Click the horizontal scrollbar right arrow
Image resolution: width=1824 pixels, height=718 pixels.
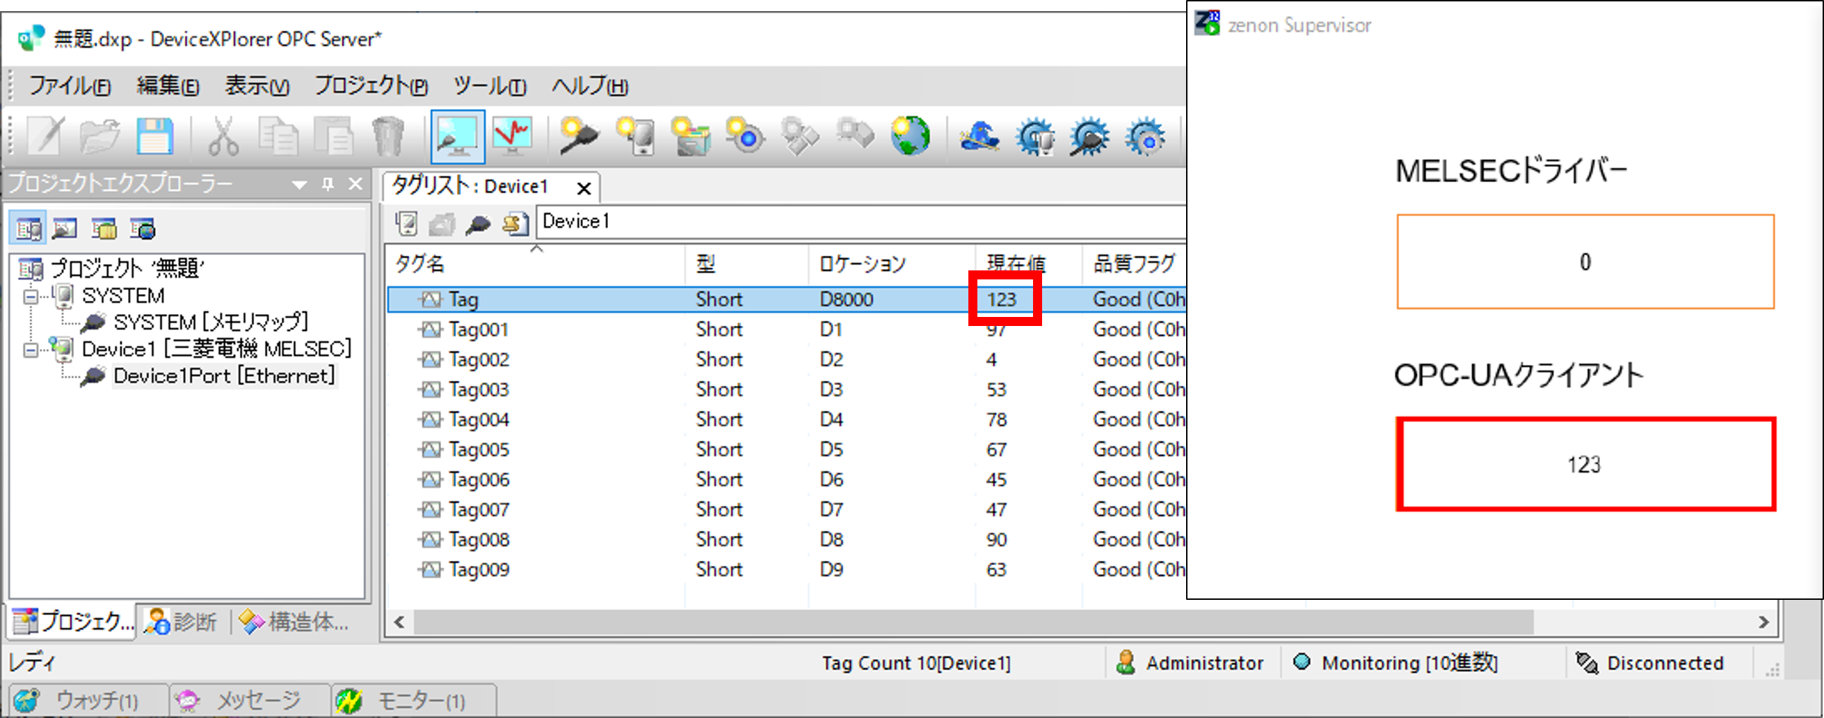pyautogui.click(x=1763, y=623)
